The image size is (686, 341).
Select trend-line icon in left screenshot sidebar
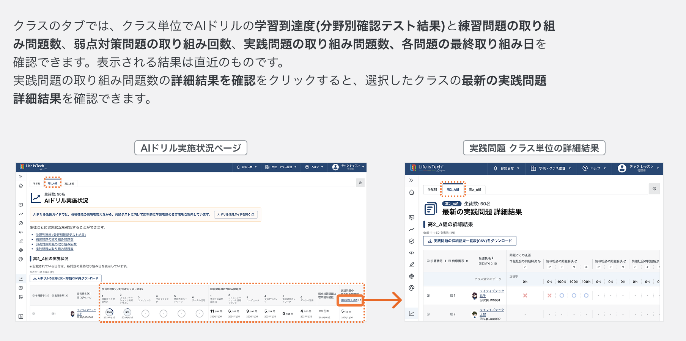click(21, 214)
